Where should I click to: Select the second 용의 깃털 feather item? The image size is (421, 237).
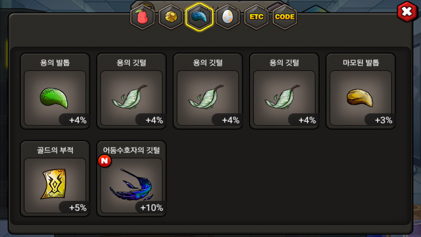208,91
